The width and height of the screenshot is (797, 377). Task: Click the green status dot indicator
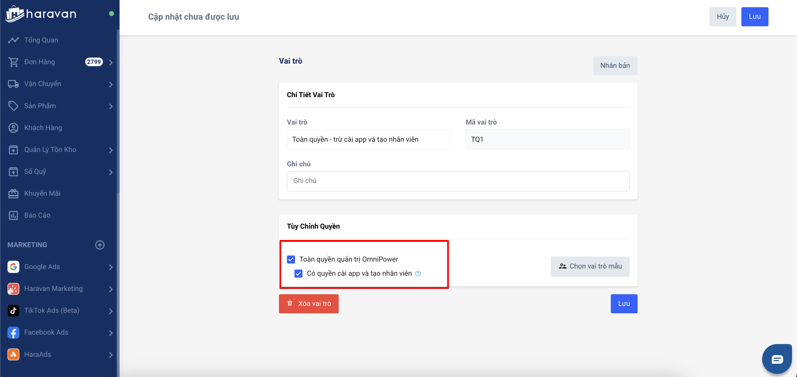112,14
